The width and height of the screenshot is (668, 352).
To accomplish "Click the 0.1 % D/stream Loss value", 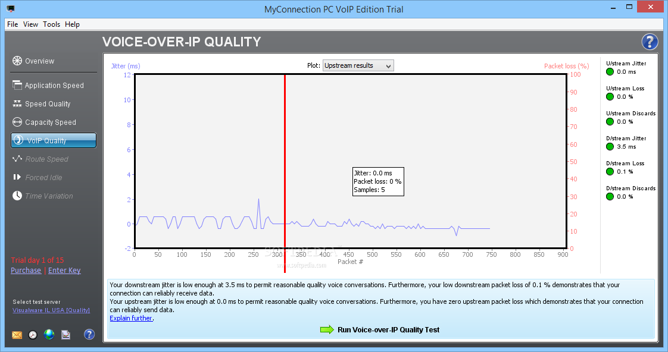I will click(625, 171).
